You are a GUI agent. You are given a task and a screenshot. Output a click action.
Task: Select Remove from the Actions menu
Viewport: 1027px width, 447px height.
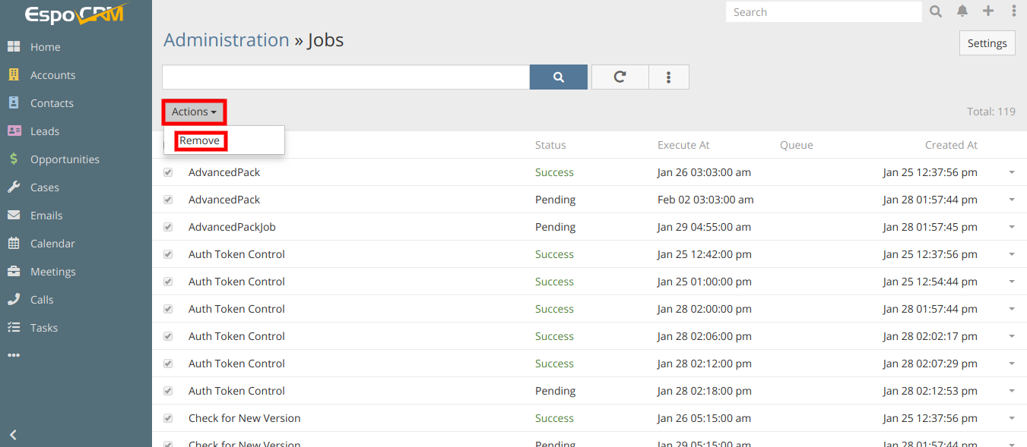coord(200,141)
